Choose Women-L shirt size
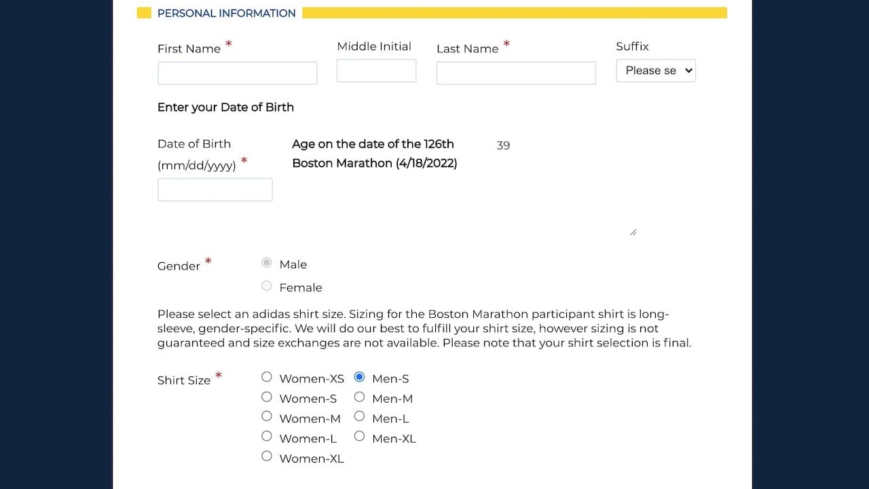 (267, 436)
